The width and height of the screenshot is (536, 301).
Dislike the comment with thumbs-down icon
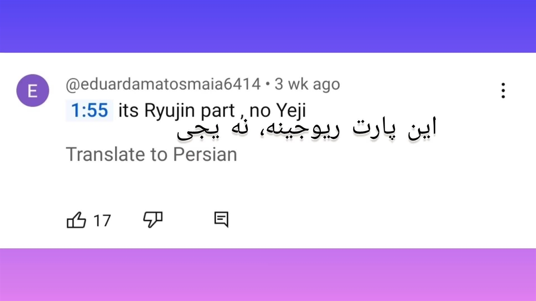tap(153, 219)
